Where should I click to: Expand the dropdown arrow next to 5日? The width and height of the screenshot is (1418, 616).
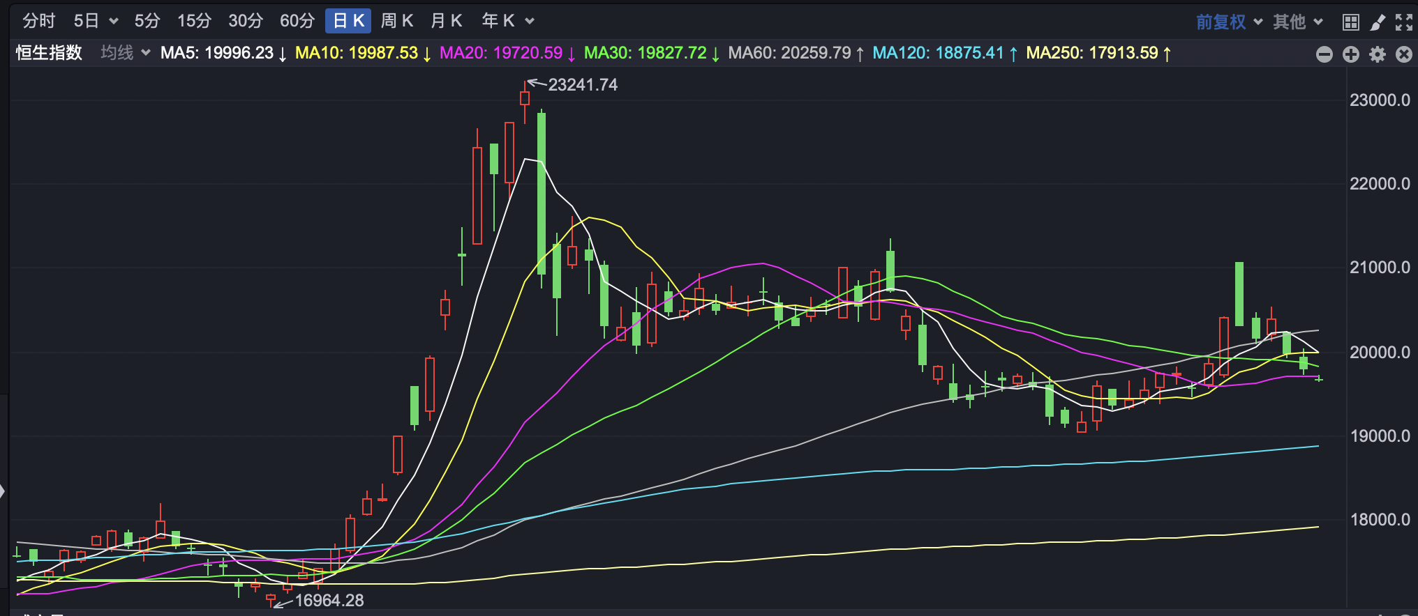[114, 22]
